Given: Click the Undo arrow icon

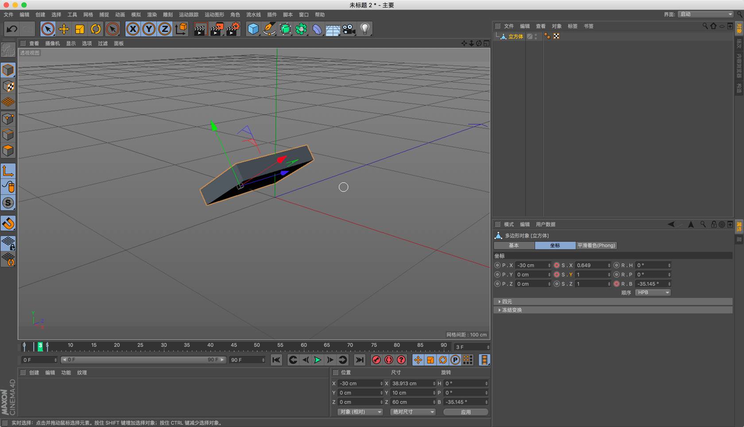Looking at the screenshot, I should (x=12, y=29).
